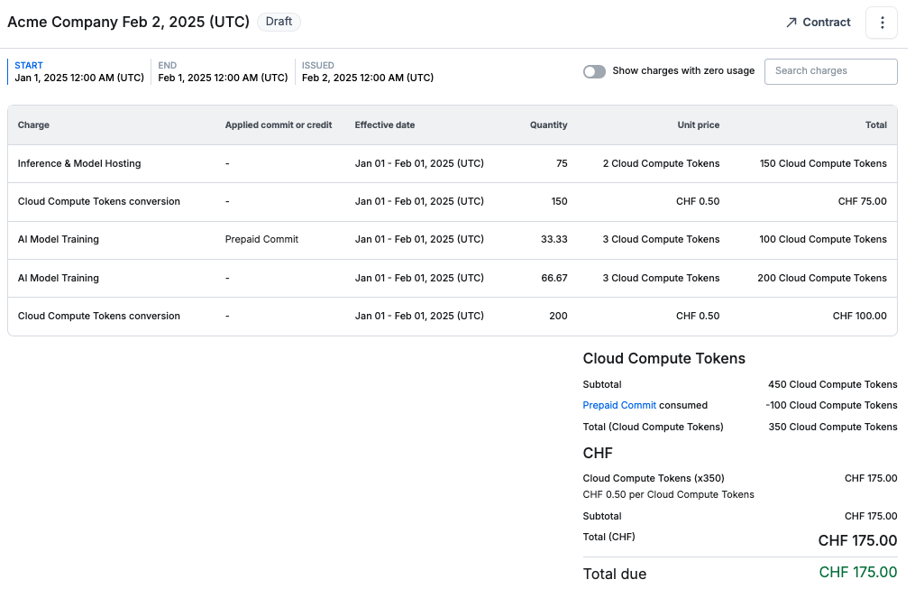The image size is (915, 598).
Task: Click the Effective date column header
Action: [x=384, y=125]
